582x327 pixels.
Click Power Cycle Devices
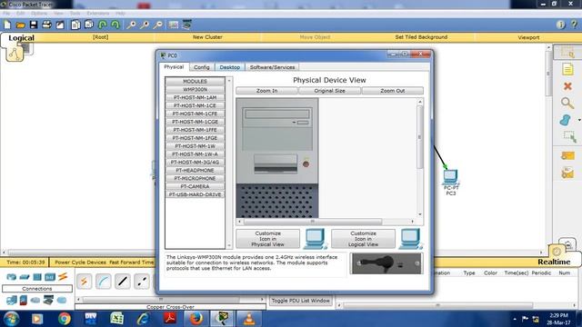pyautogui.click(x=80, y=263)
